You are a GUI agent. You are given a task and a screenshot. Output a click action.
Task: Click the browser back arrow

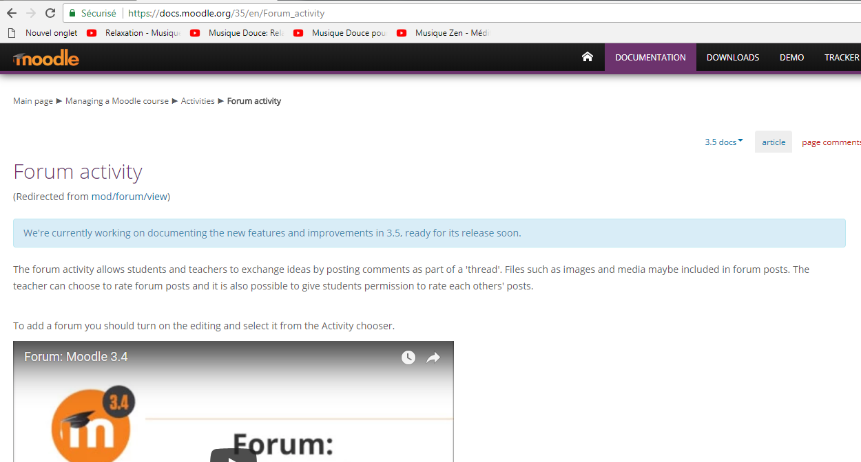click(x=12, y=13)
